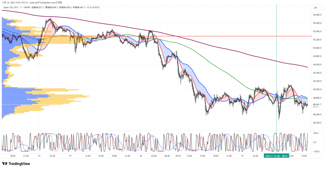This screenshot has height=169, width=325.
Task: Select the green moving average line
Action: [x=222, y=67]
